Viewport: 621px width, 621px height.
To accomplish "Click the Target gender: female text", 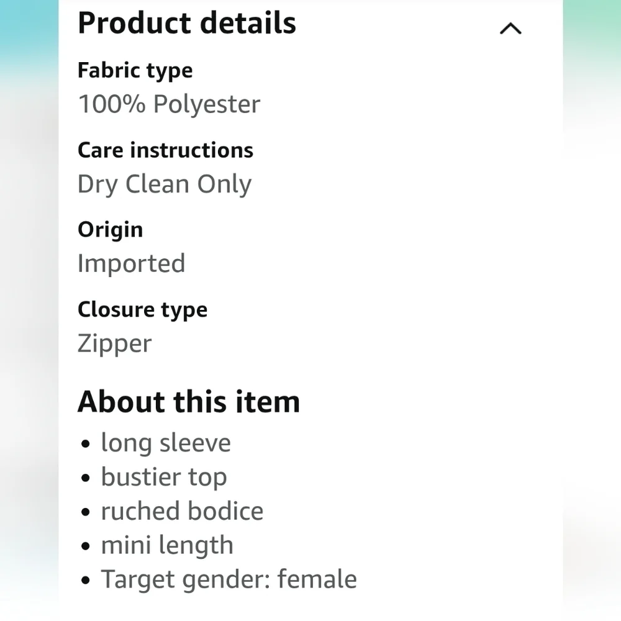I will coord(229,579).
